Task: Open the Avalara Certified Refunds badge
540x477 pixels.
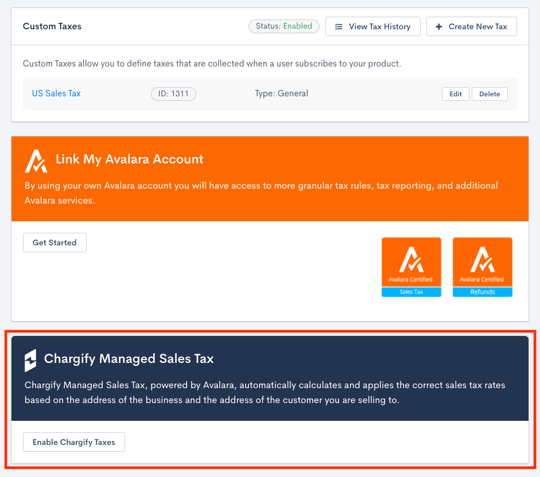Action: click(482, 267)
